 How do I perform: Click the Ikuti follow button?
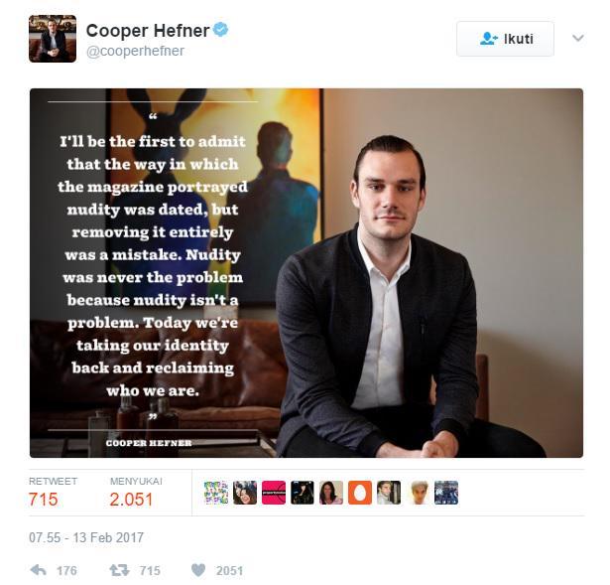click(505, 39)
